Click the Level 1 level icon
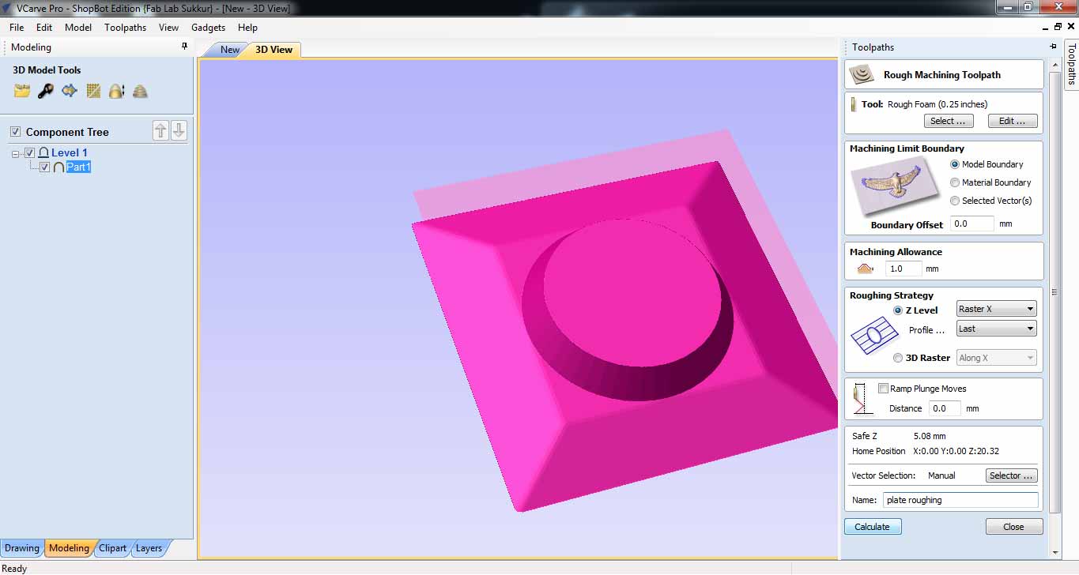The image size is (1079, 575). (x=43, y=152)
